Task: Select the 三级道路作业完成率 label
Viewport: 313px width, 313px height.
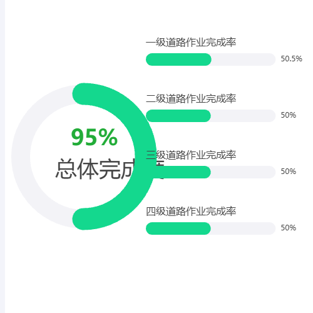Action: click(191, 155)
